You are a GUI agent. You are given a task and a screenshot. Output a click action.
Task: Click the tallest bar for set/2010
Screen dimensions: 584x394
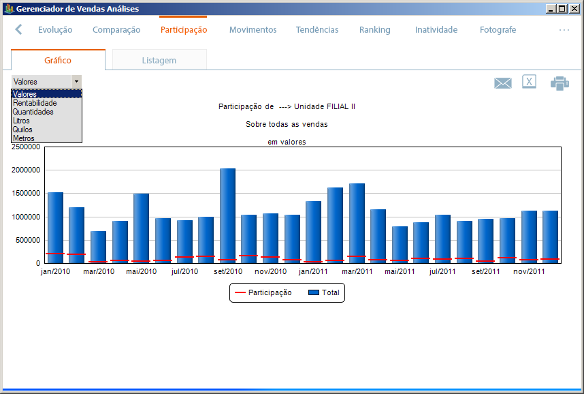tap(227, 211)
